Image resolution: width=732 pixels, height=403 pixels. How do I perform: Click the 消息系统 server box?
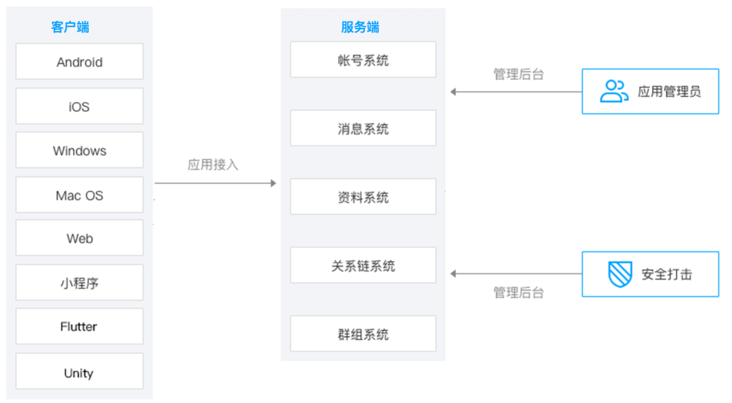[x=363, y=129]
